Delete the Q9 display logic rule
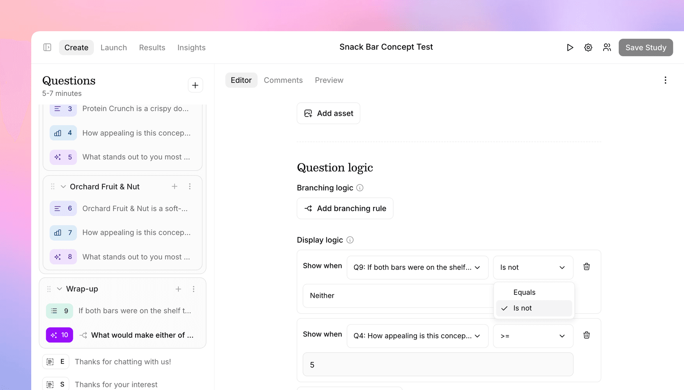 pyautogui.click(x=586, y=267)
